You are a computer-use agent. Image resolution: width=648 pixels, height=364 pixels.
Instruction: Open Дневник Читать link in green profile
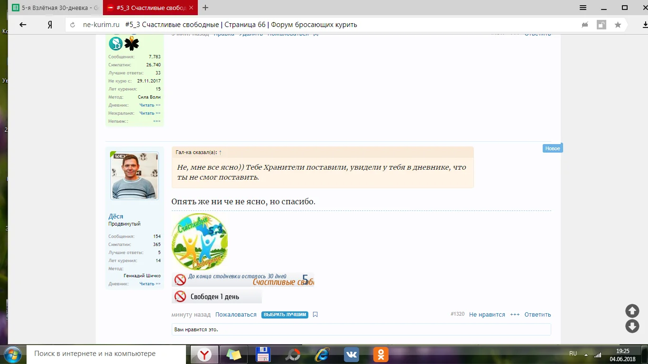(x=150, y=105)
